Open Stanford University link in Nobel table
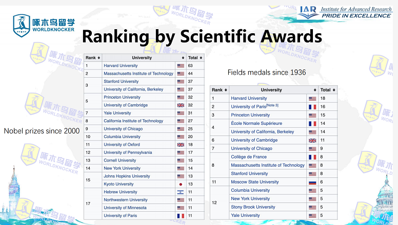The height and width of the screenshot is (225, 398). (x=121, y=81)
